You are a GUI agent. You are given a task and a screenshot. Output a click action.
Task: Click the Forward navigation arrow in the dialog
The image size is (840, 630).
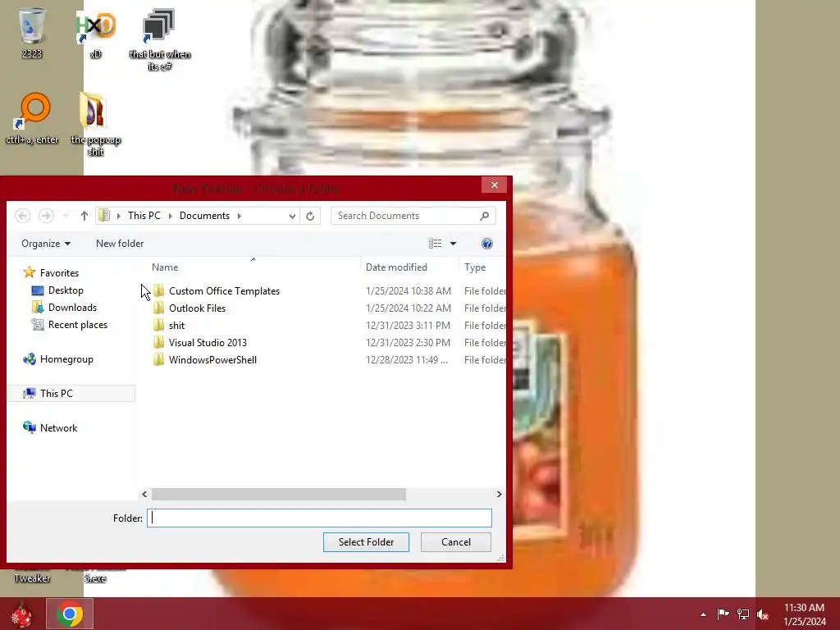(46, 216)
